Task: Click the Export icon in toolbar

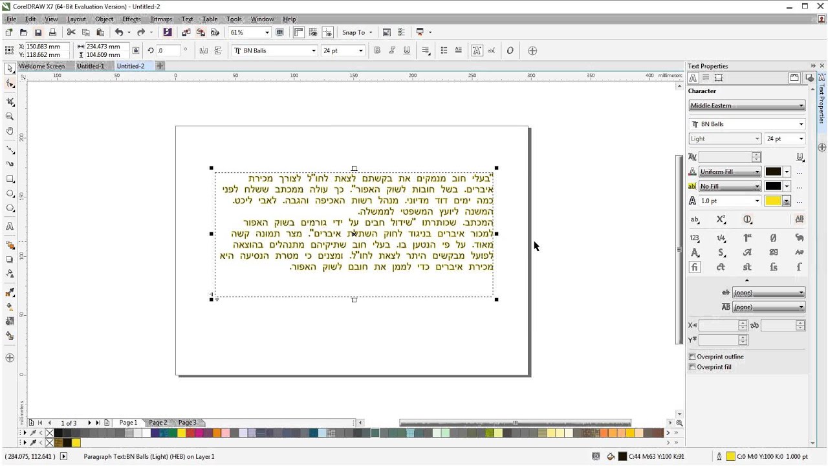Action: point(201,32)
